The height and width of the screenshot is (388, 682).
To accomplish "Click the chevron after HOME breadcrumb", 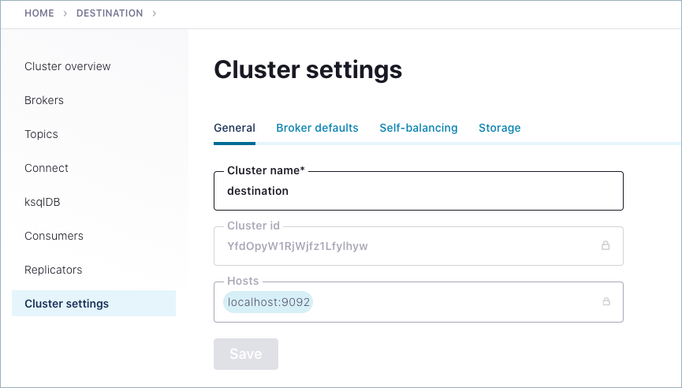I will 65,13.
